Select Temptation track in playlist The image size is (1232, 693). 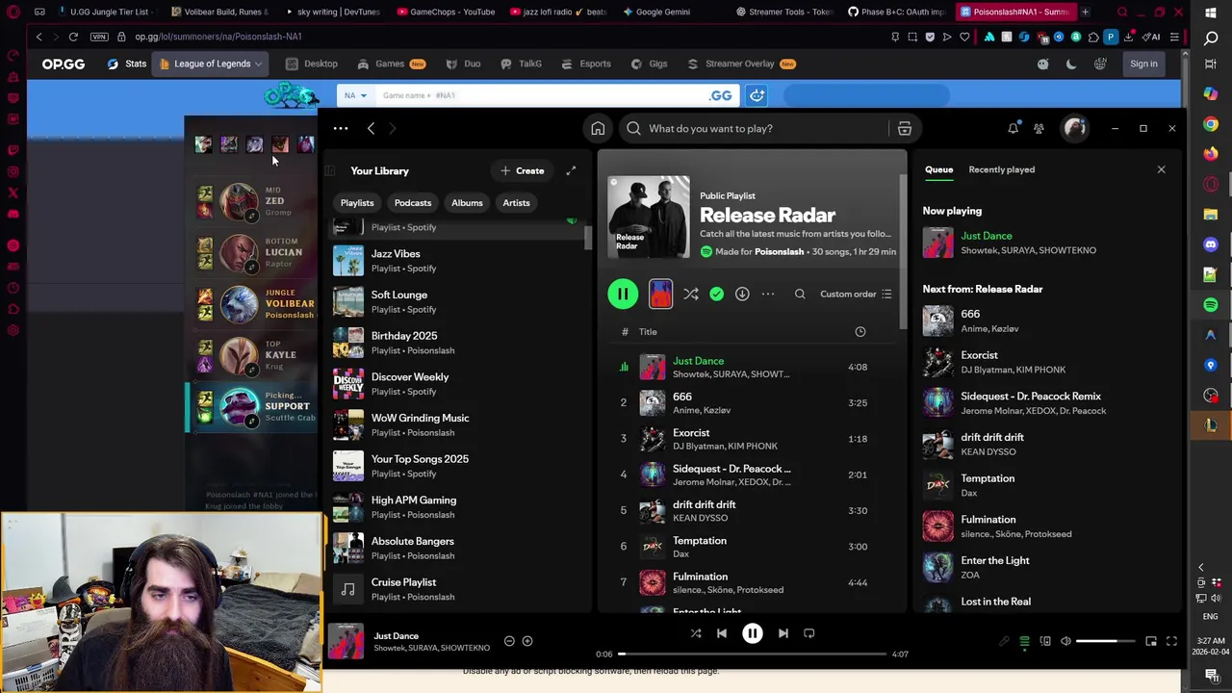coord(751,547)
